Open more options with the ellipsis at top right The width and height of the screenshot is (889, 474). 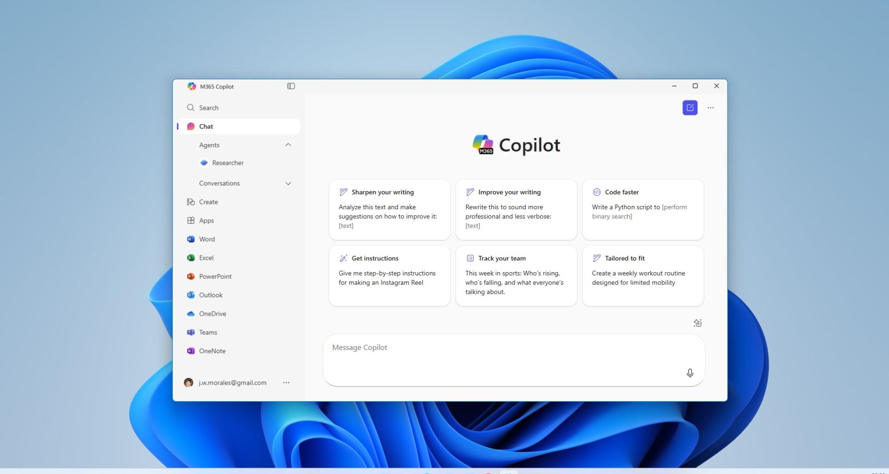(711, 107)
